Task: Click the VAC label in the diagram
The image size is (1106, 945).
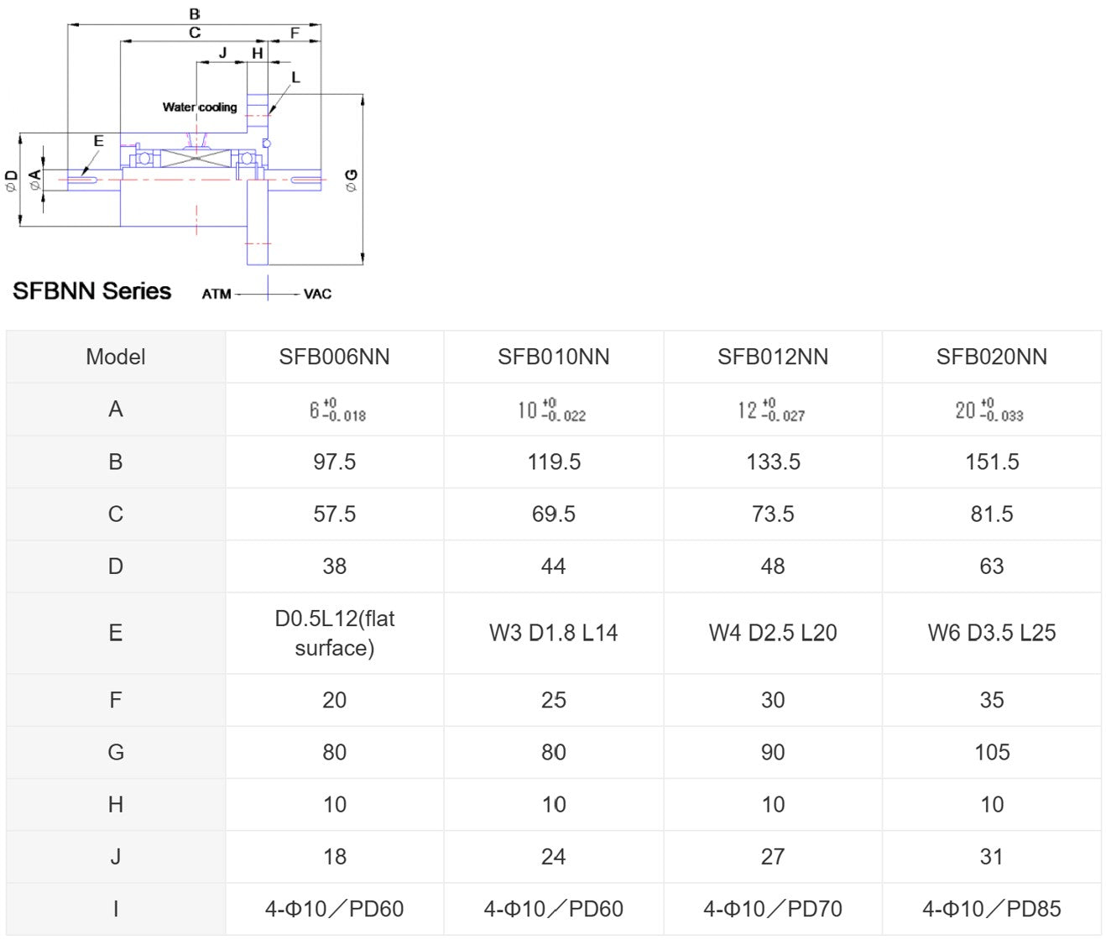Action: tap(317, 294)
